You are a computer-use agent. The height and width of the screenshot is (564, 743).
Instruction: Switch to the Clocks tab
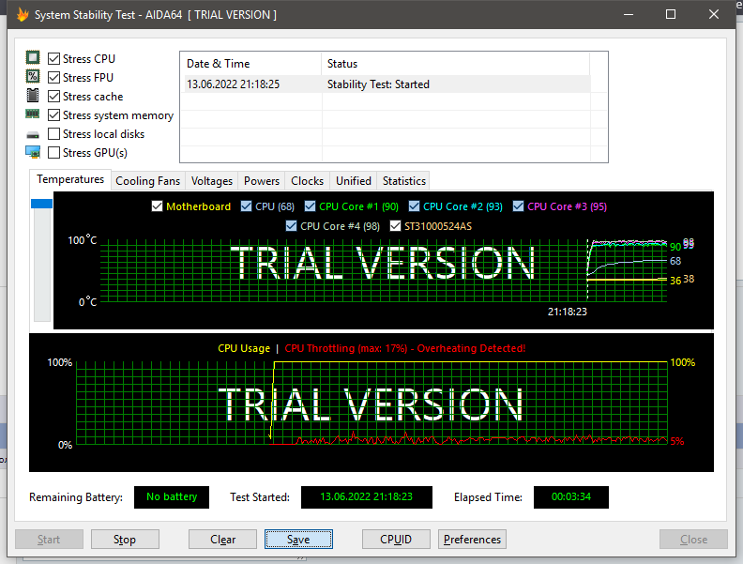307,181
